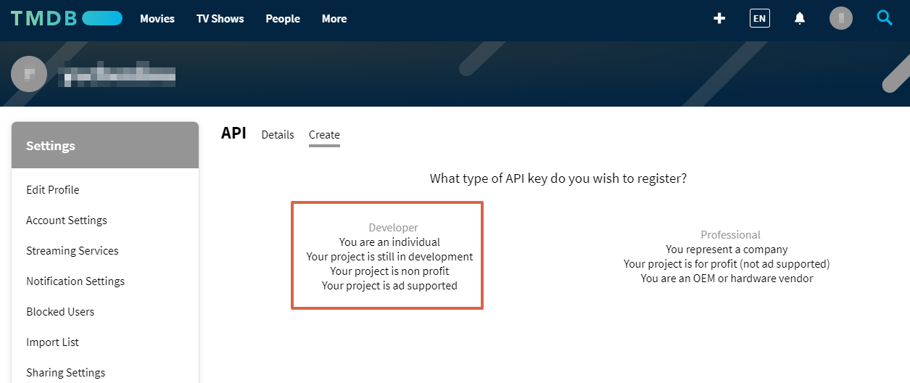
Task: Click the search magnifier icon
Action: [884, 18]
